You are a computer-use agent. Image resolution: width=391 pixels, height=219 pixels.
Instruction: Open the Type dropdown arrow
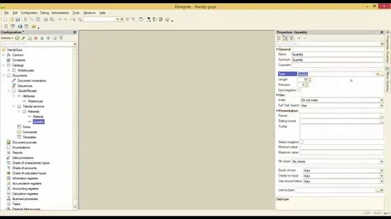tap(377, 74)
